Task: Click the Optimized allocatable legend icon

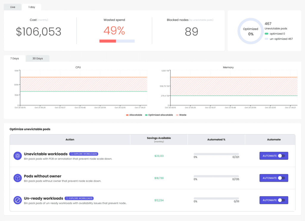Action: click(146, 115)
